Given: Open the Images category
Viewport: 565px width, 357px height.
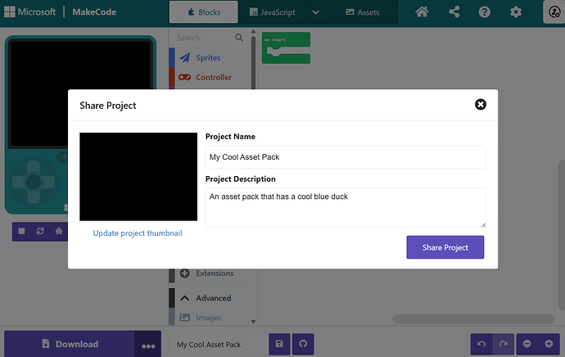Looking at the screenshot, I should click(x=209, y=318).
